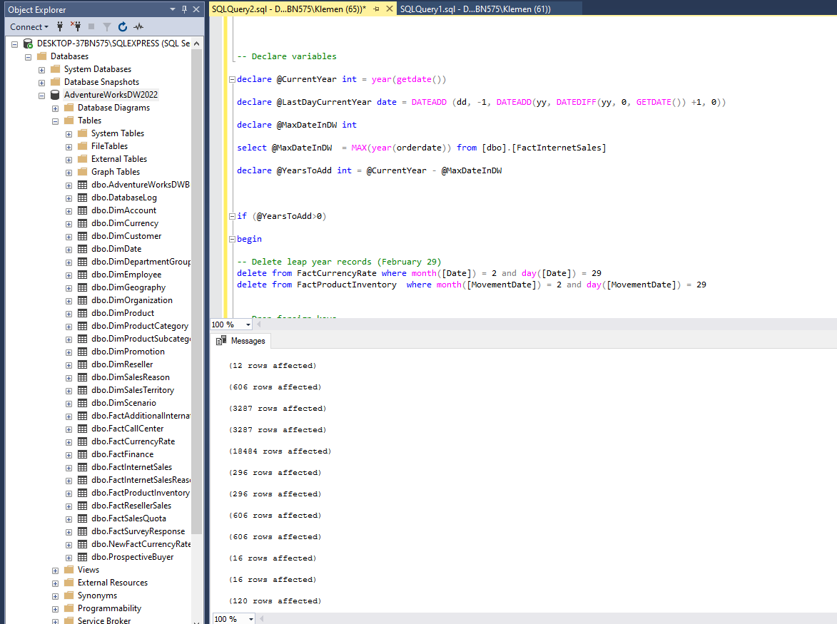Refresh the Object Explorer tree
Image resolution: width=837 pixels, height=624 pixels.
click(123, 26)
